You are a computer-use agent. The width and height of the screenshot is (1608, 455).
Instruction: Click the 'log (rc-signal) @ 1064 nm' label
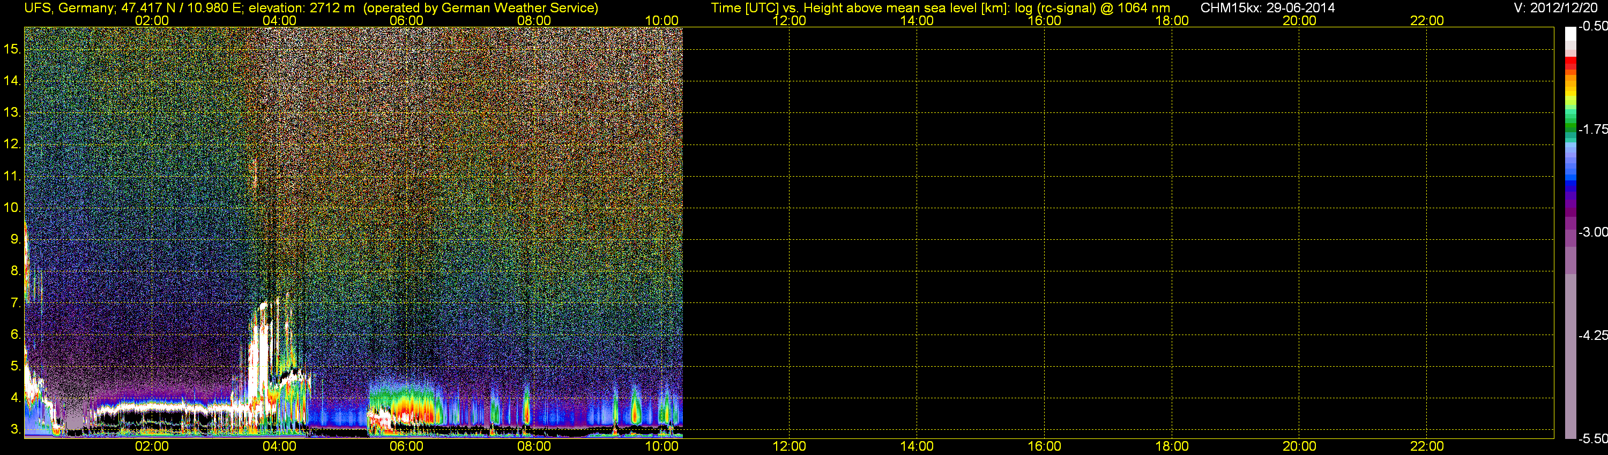point(1092,8)
